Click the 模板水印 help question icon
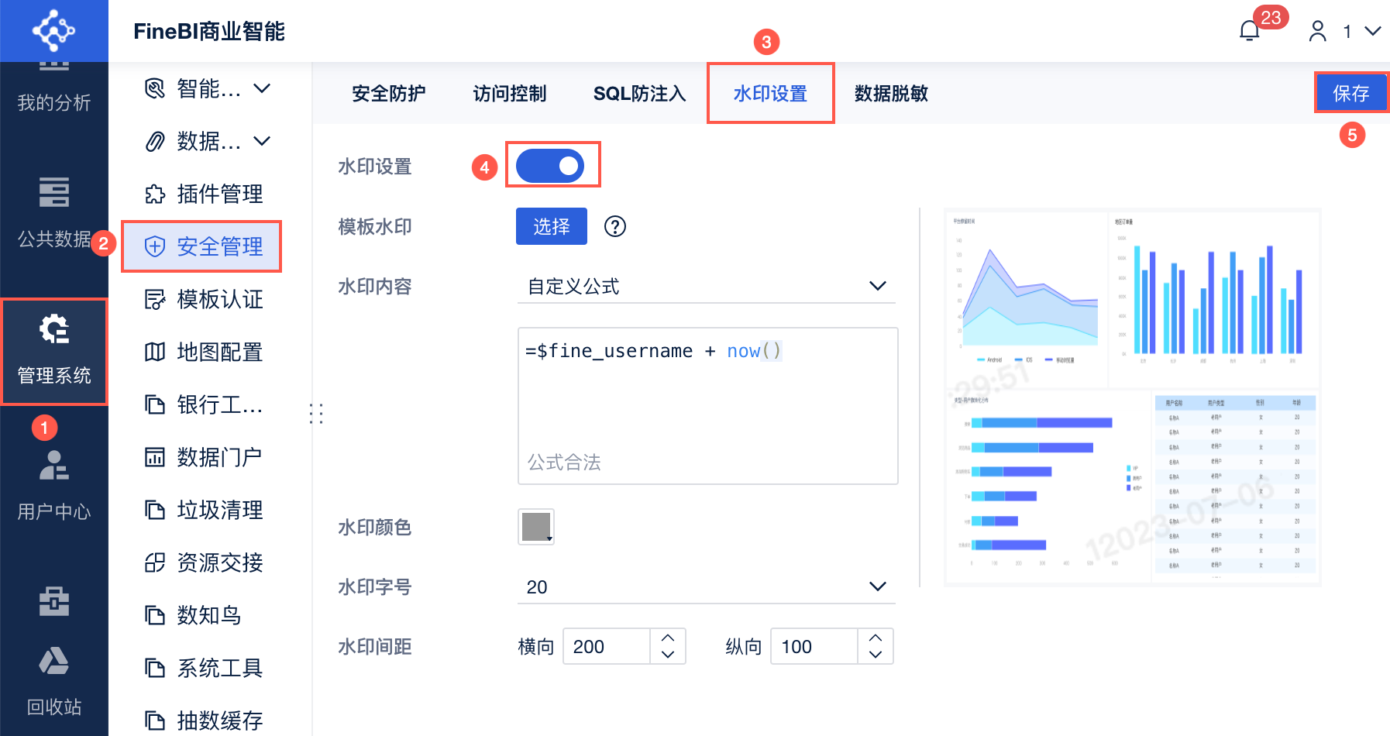This screenshot has height=736, width=1390. click(615, 226)
